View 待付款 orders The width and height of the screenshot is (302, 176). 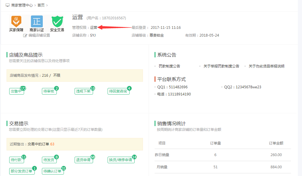(16, 160)
